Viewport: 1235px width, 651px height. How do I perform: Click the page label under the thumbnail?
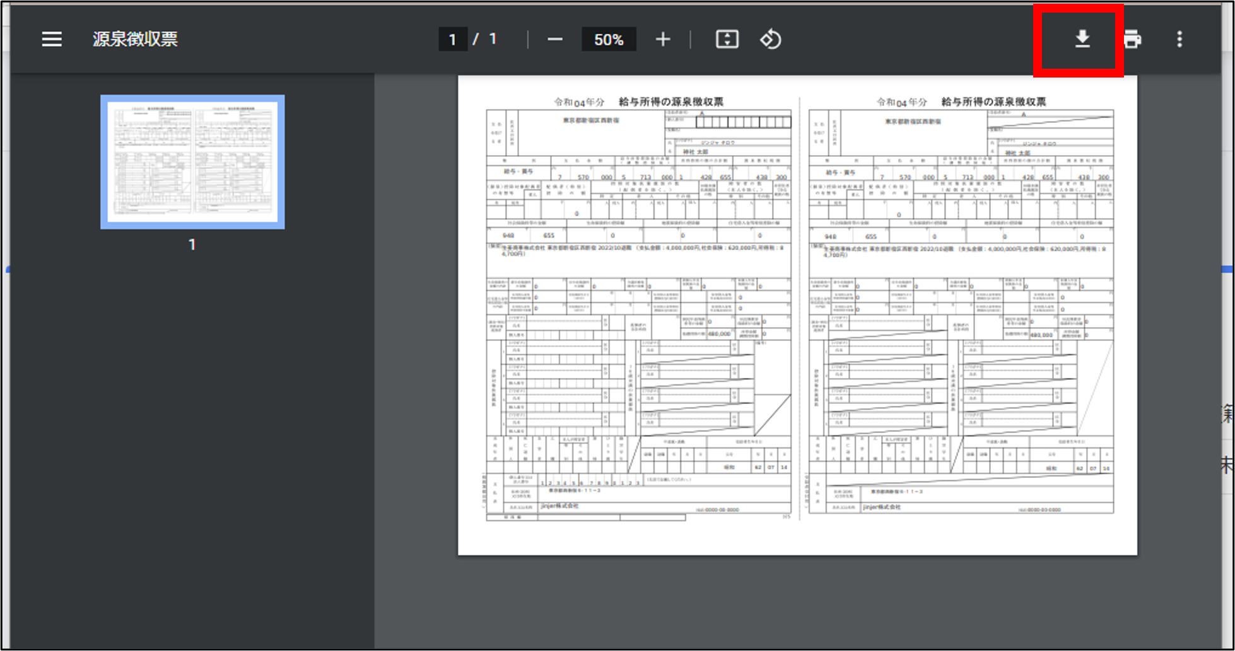[x=192, y=245]
